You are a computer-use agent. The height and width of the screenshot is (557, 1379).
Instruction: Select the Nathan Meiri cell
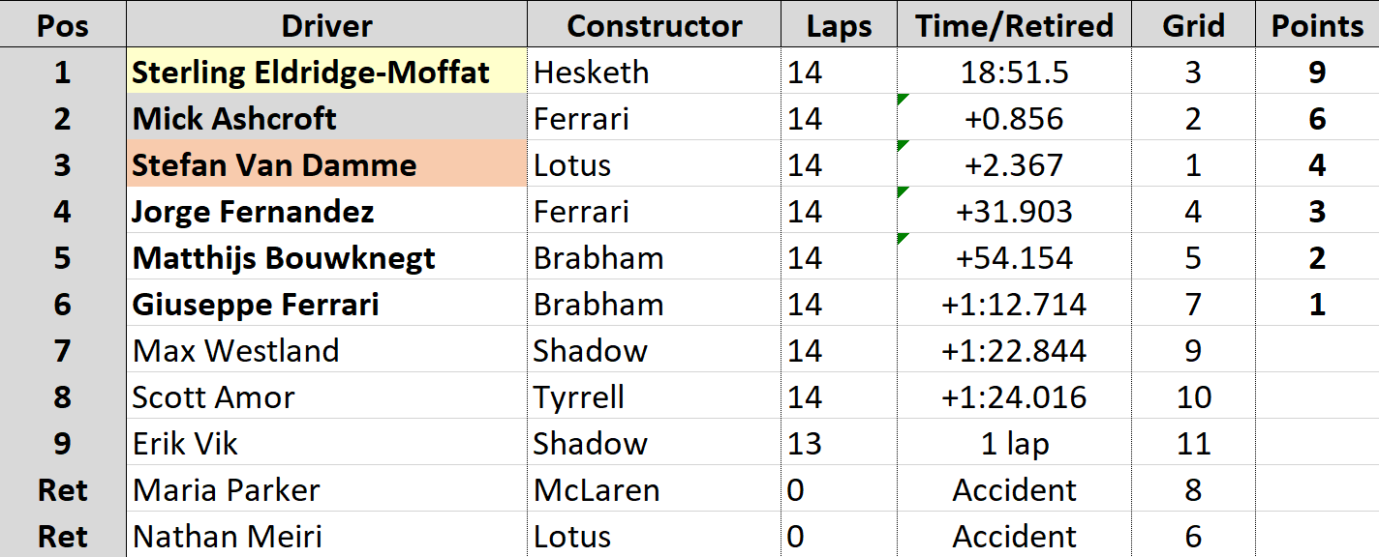(326, 537)
